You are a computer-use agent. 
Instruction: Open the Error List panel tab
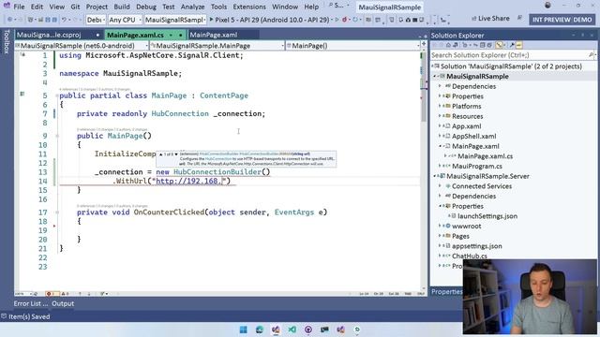coord(31,303)
